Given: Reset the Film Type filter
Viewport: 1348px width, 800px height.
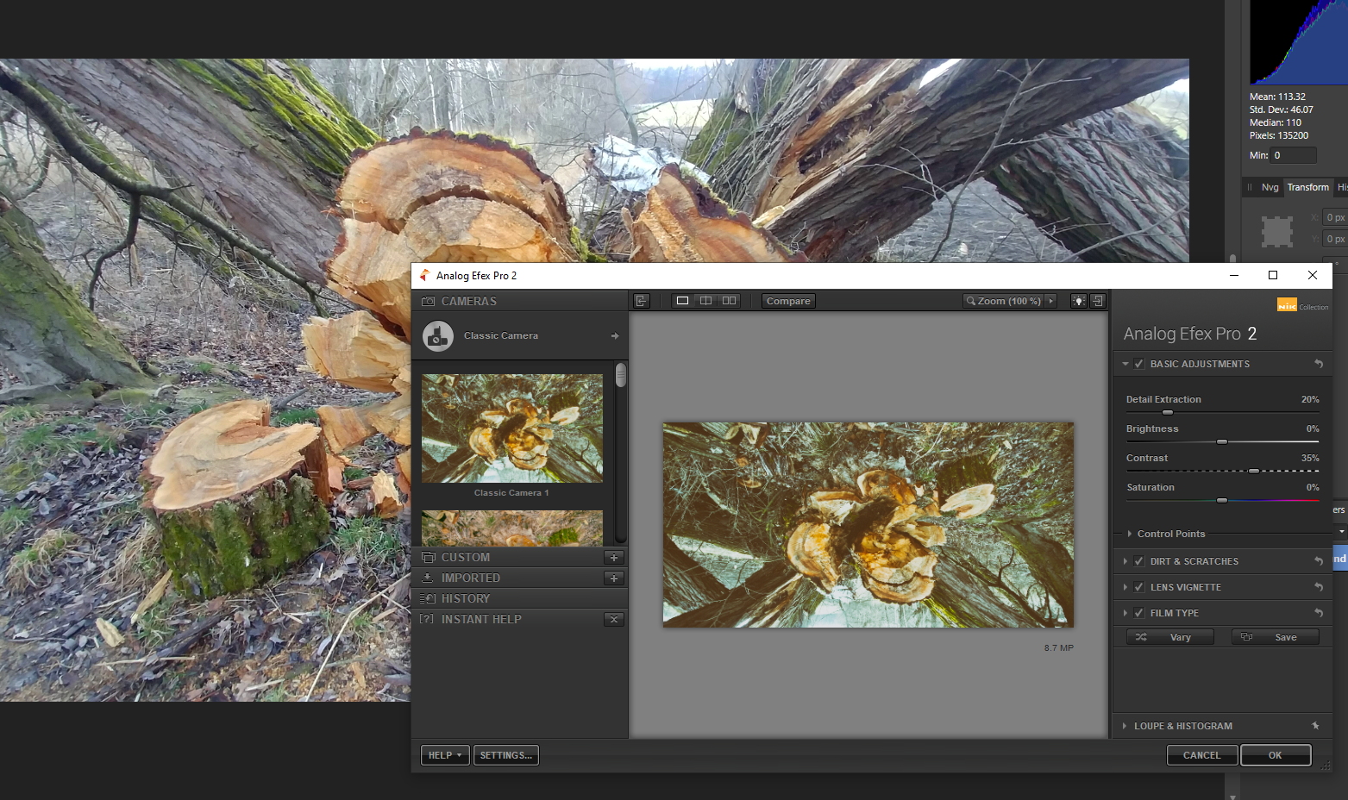Looking at the screenshot, I should click(1319, 613).
